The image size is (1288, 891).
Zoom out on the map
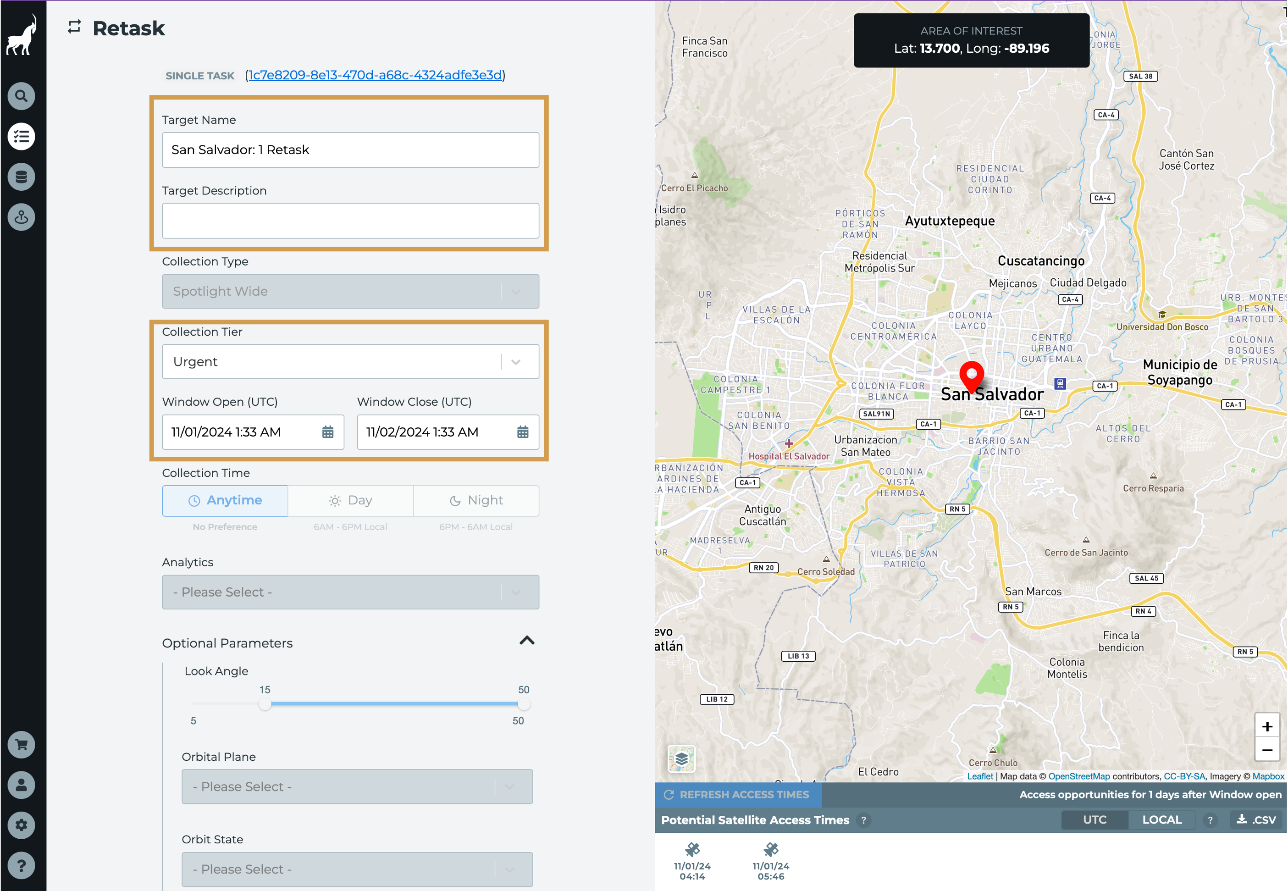[x=1267, y=750]
